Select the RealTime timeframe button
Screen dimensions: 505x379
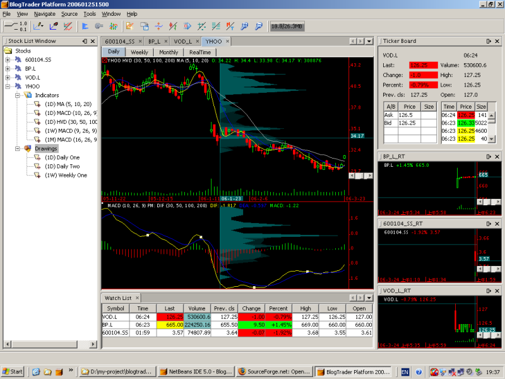tap(200, 52)
